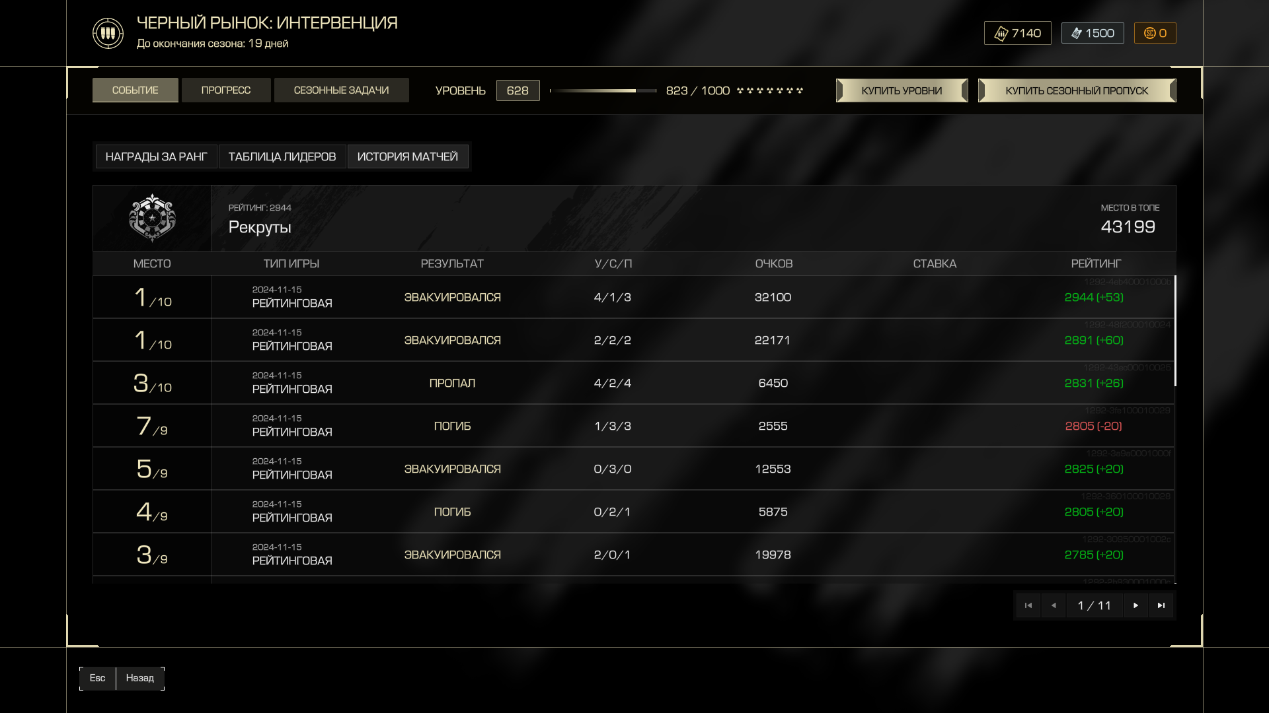Click the 4/9 placement cell
This screenshot has height=713, width=1269.
(x=152, y=512)
